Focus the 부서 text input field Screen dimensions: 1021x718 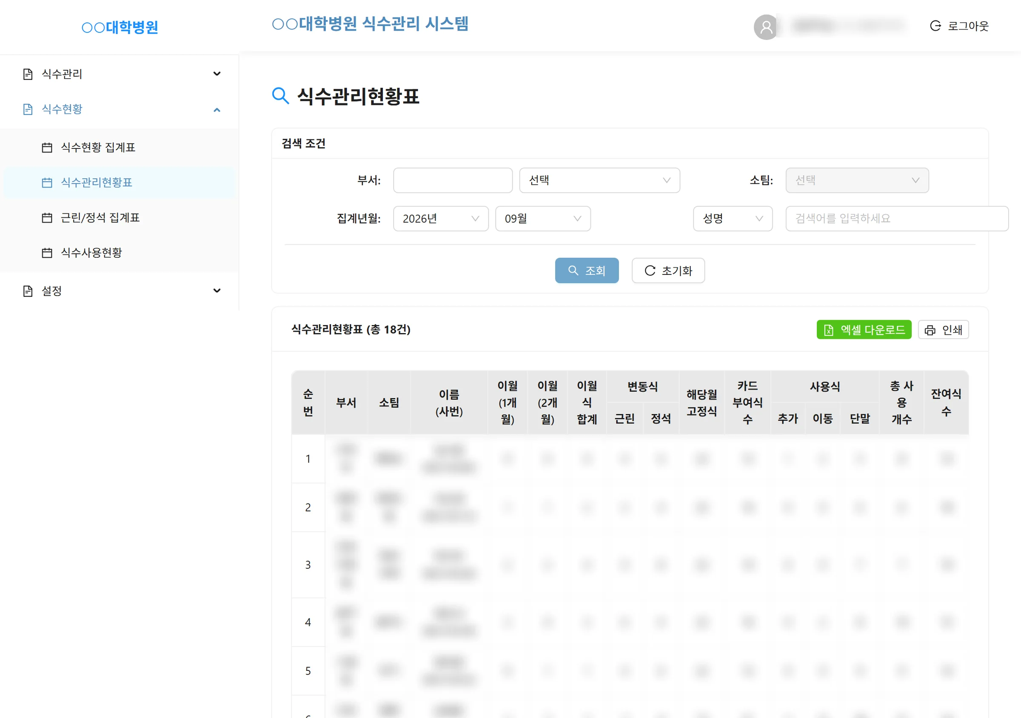coord(453,180)
